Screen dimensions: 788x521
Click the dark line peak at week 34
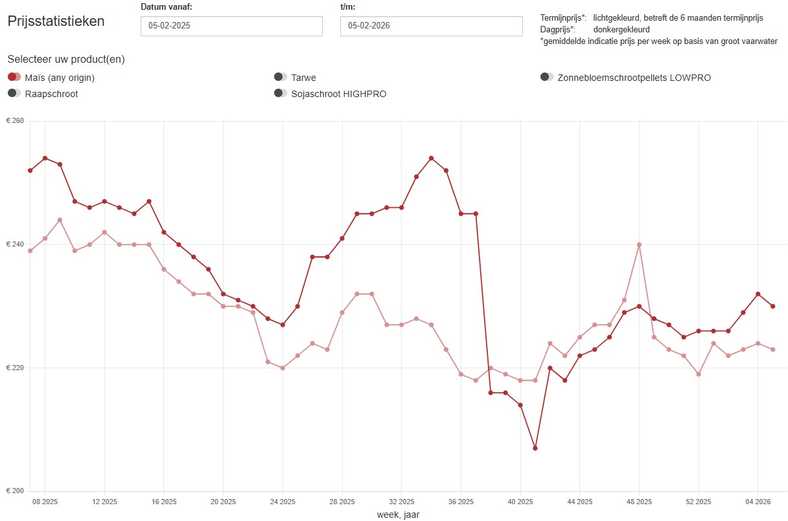coord(431,158)
